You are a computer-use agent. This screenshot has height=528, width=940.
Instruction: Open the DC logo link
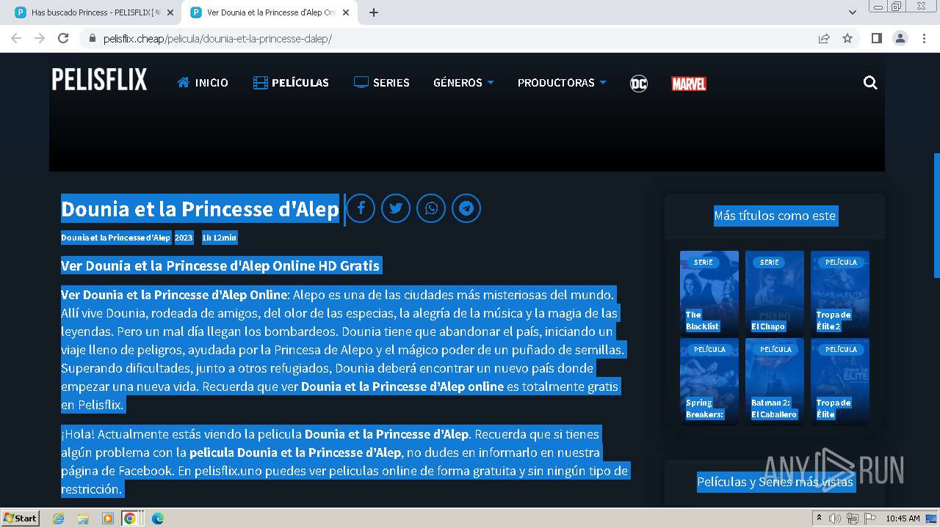pyautogui.click(x=639, y=83)
